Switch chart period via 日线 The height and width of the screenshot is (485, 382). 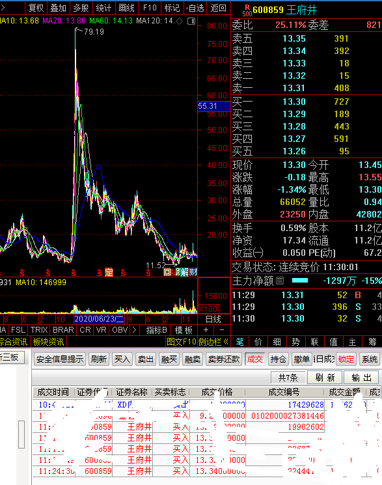pyautogui.click(x=213, y=319)
